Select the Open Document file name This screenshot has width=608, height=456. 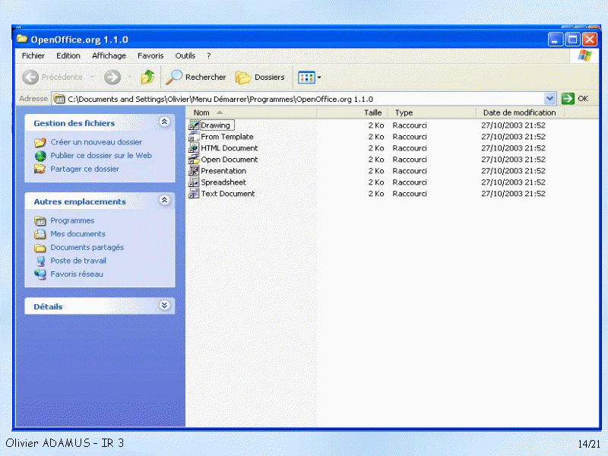click(230, 160)
